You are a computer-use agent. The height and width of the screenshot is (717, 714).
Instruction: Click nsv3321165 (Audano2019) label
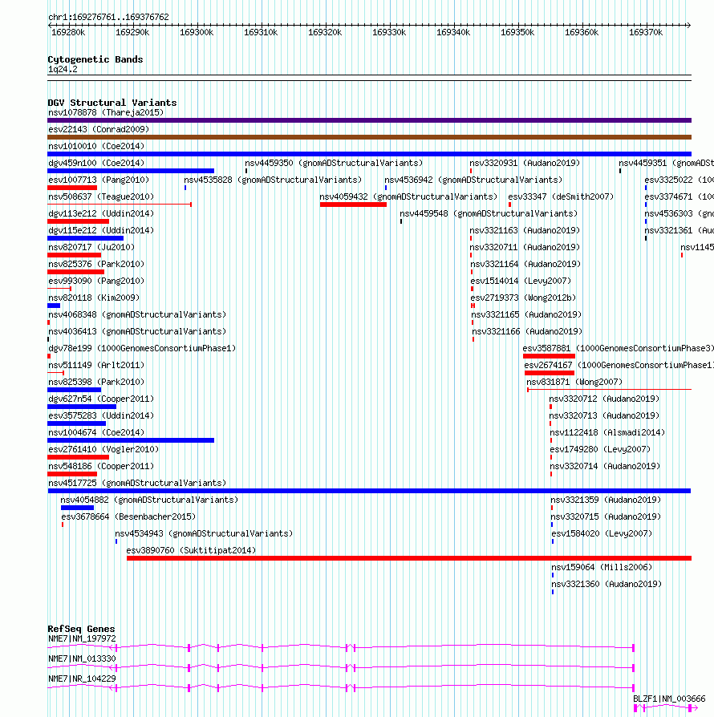[x=526, y=315]
